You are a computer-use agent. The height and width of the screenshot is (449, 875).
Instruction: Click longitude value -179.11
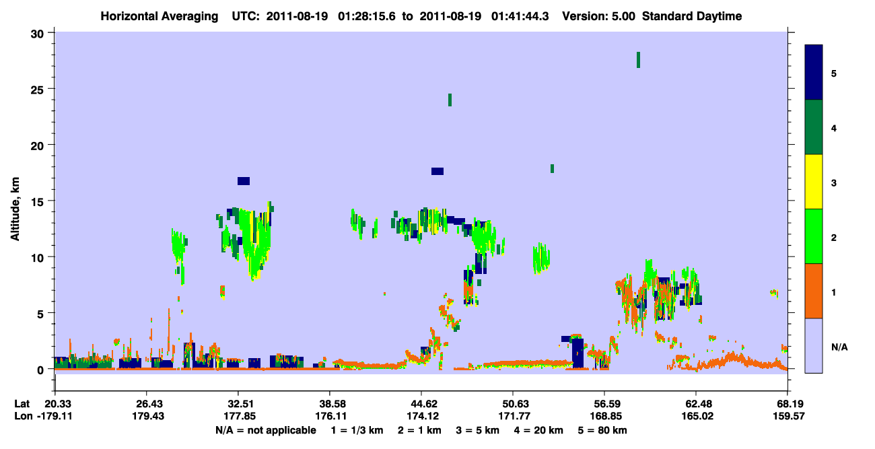55,416
